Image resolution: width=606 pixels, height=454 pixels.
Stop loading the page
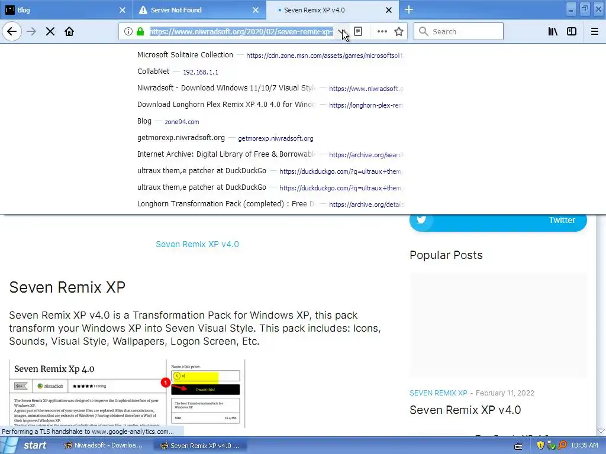[x=50, y=31]
